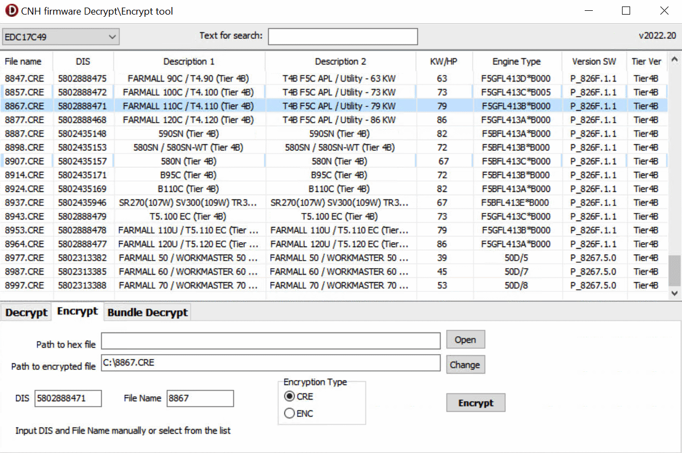
Task: Open the Bundle Decrypt tab
Action: [x=146, y=312]
